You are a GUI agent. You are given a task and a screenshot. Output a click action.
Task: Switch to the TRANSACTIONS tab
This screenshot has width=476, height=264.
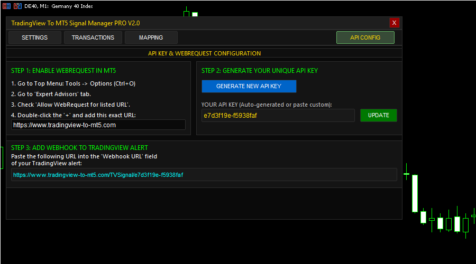[93, 37]
